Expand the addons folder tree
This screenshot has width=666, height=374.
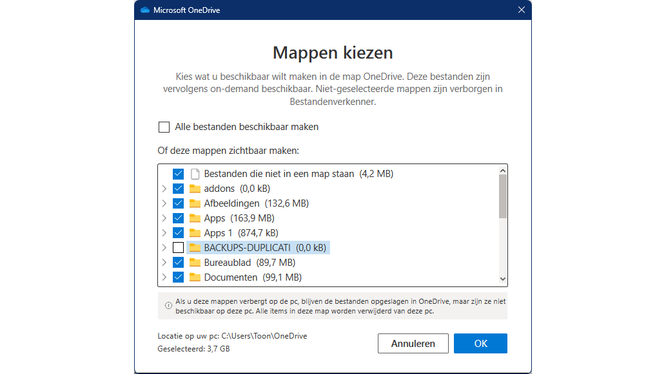click(164, 189)
